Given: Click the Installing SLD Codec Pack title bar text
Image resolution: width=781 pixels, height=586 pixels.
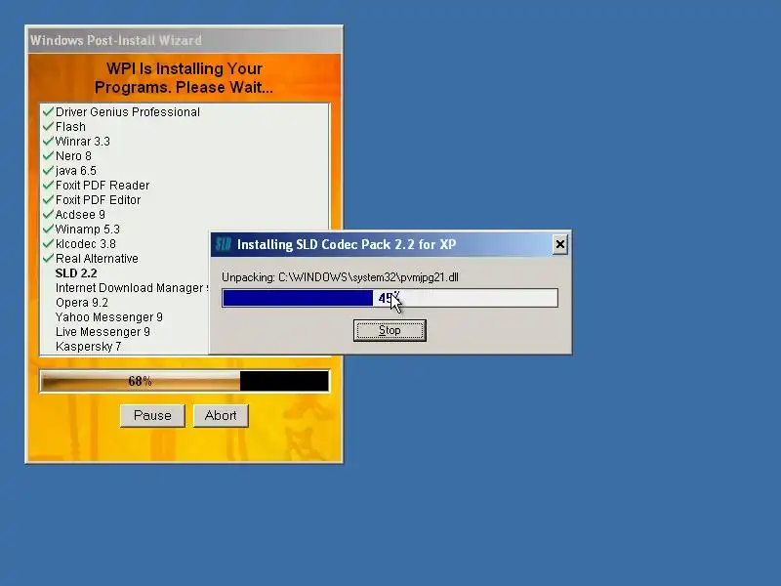Looking at the screenshot, I should [x=347, y=245].
